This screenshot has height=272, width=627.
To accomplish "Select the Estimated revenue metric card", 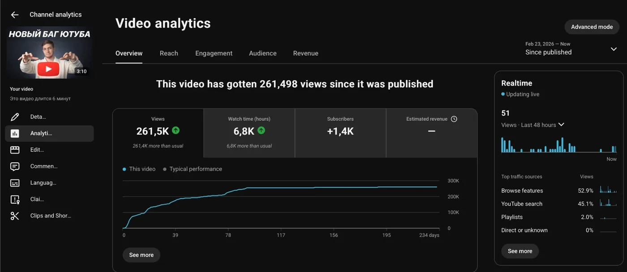I will 432,133.
